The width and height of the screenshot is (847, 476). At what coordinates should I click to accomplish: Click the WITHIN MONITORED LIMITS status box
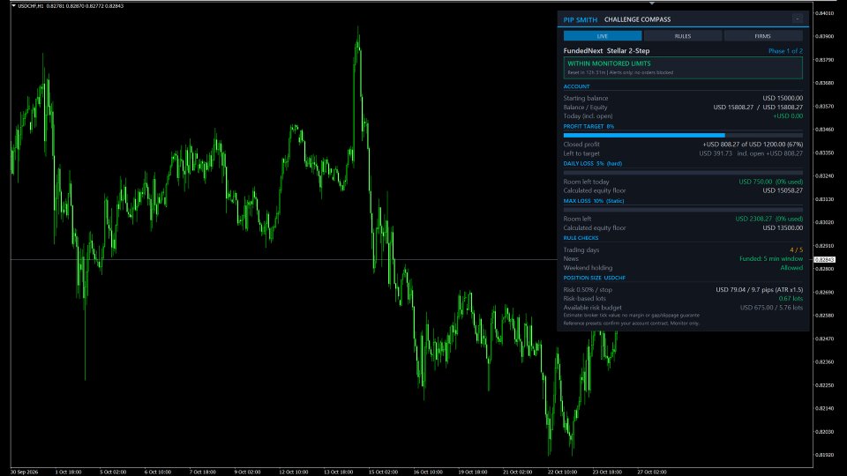683,68
